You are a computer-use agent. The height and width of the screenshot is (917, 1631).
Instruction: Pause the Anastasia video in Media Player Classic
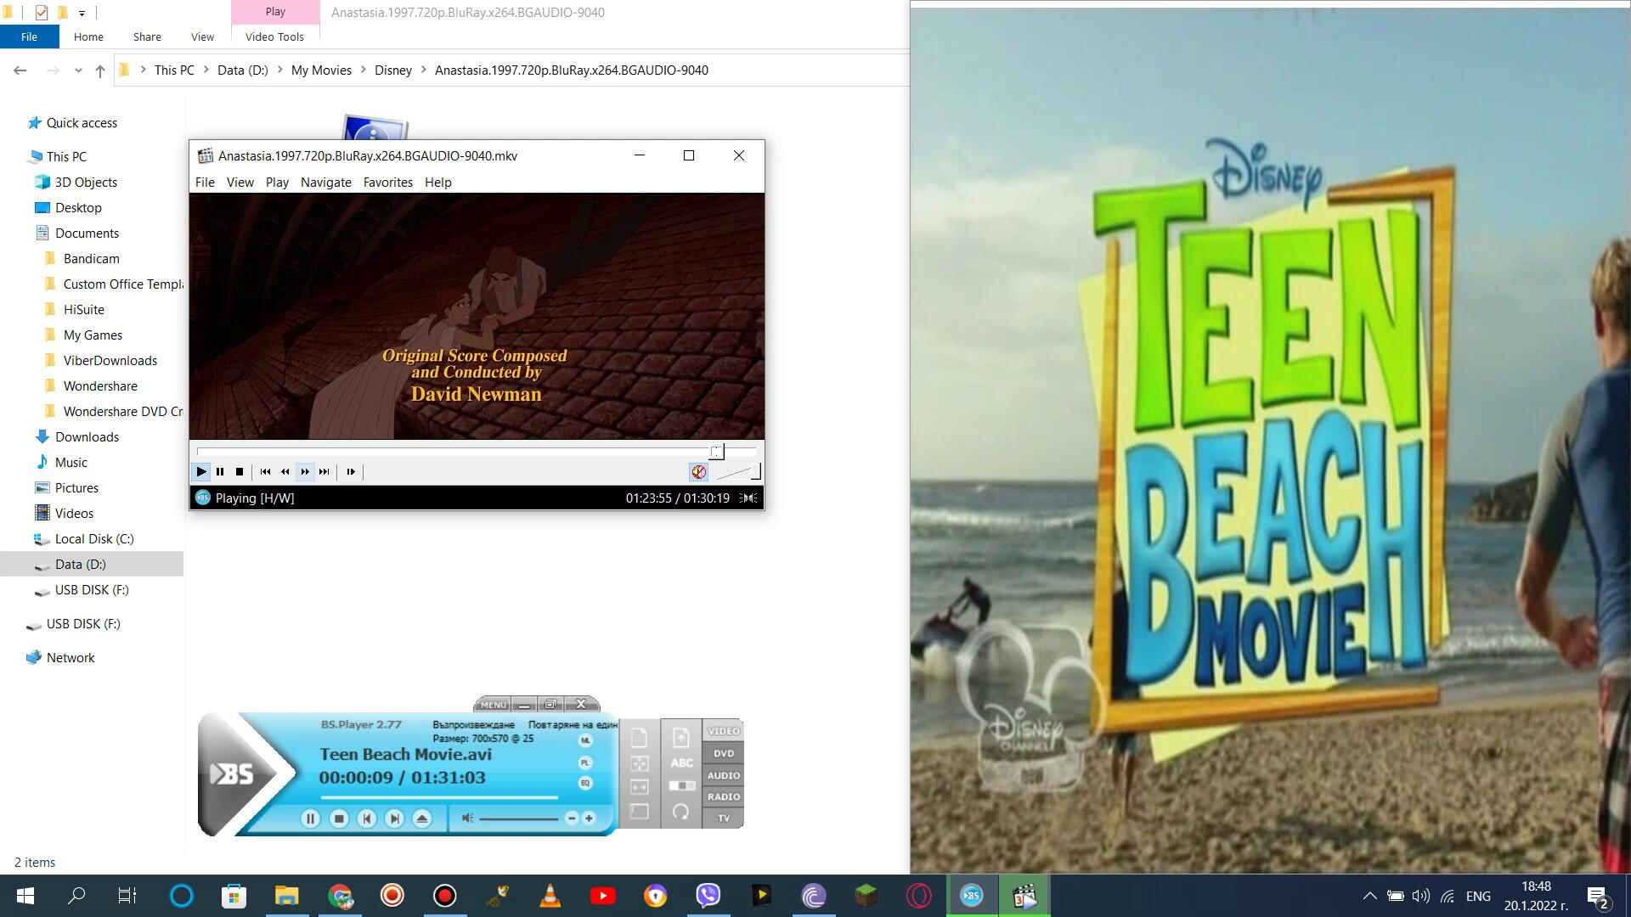click(220, 471)
